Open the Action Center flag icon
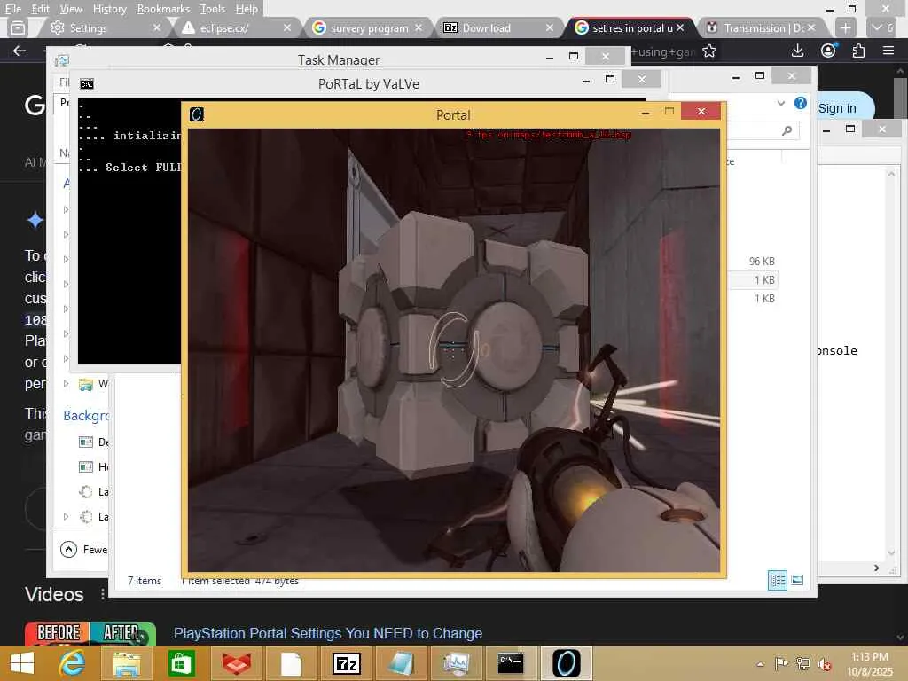This screenshot has height=681, width=908. [x=781, y=663]
